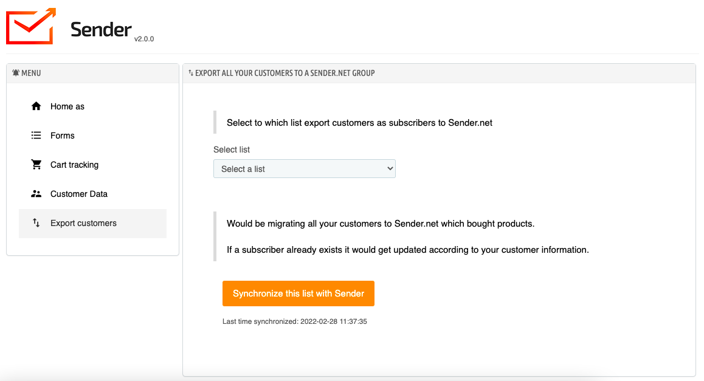This screenshot has height=381, width=704.
Task: Click the Select list field label
Action: pyautogui.click(x=232, y=149)
